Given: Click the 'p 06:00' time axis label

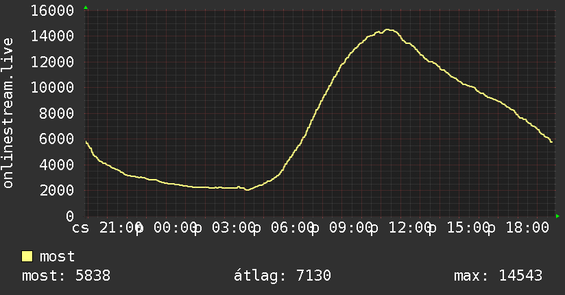Looking at the screenshot, I should 285,228.
